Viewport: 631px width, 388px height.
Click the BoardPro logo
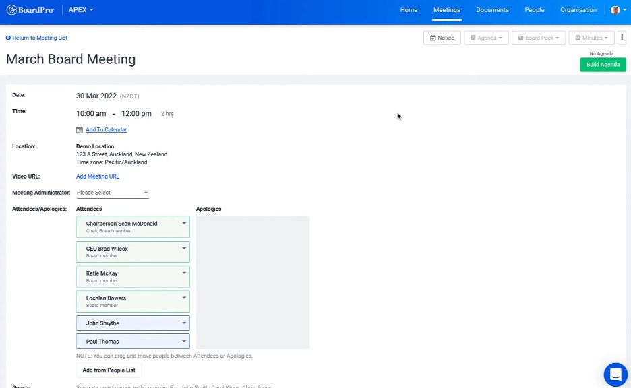(30, 10)
